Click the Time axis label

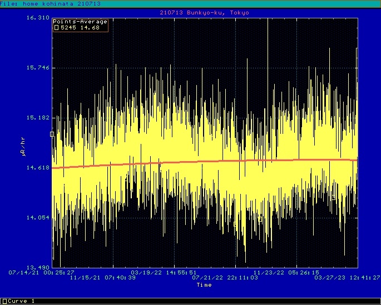(x=204, y=285)
